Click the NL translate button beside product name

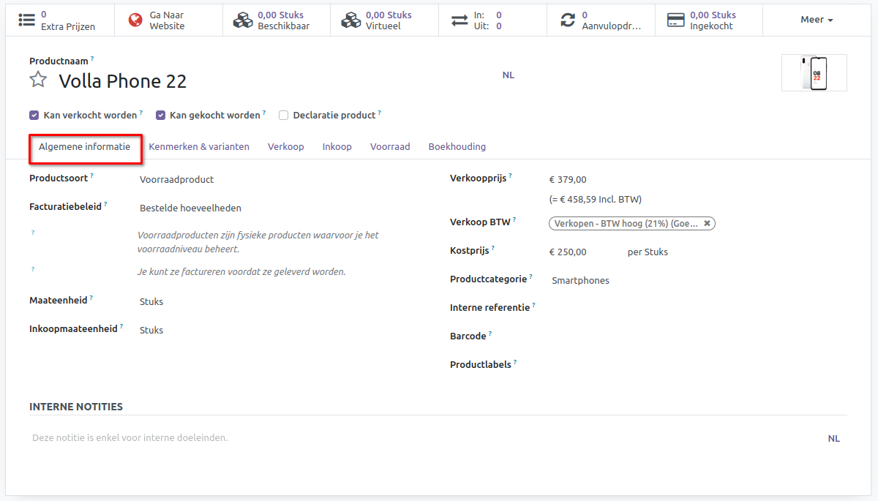pyautogui.click(x=508, y=75)
